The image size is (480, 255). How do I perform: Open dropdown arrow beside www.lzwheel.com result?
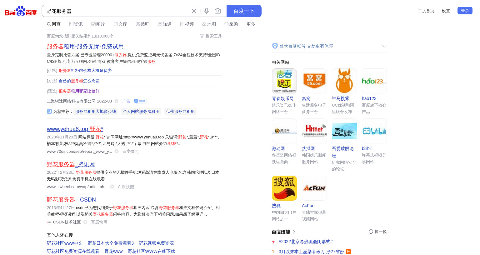click(x=112, y=187)
